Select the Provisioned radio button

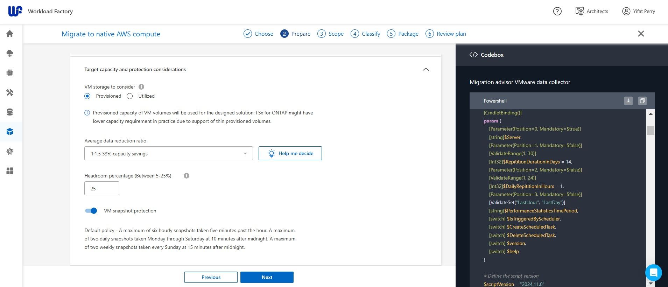87,96
